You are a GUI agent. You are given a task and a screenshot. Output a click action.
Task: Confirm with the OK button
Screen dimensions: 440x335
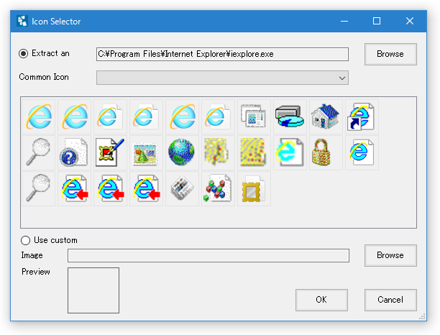click(x=321, y=300)
